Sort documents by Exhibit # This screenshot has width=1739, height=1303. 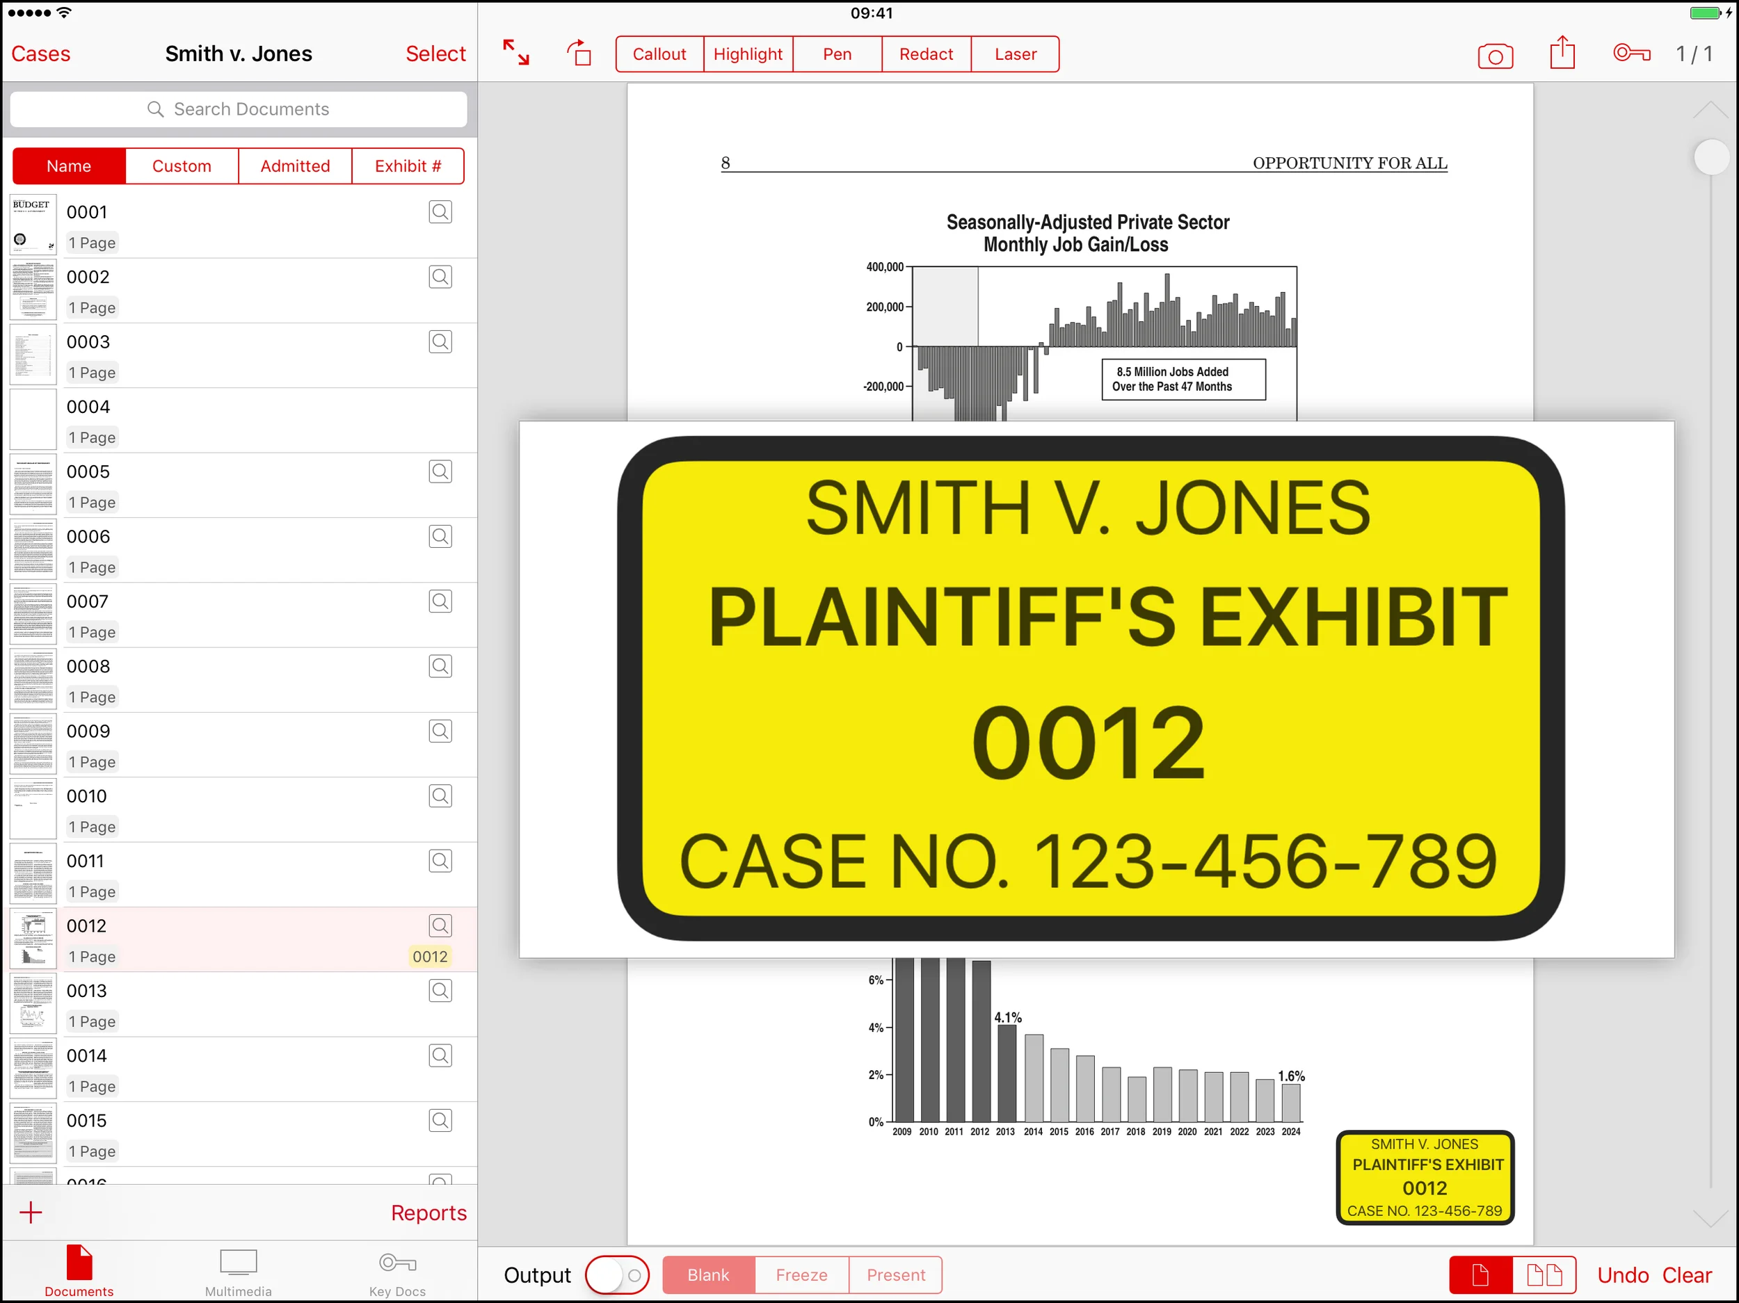click(x=407, y=165)
